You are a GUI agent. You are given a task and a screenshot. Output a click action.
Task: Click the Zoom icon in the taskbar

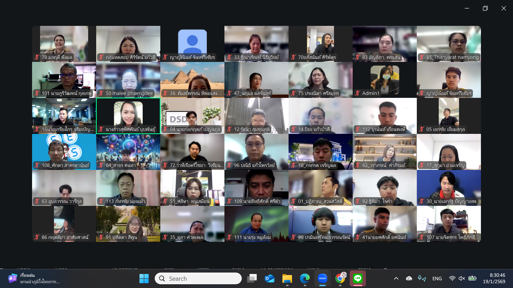322,278
